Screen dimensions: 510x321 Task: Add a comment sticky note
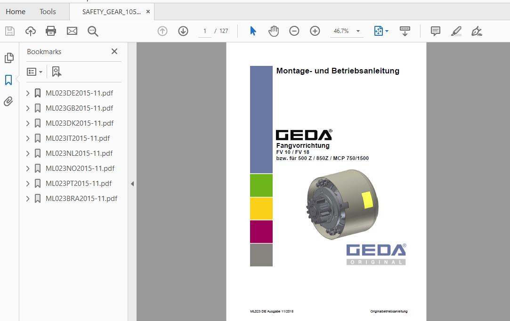pyautogui.click(x=435, y=31)
